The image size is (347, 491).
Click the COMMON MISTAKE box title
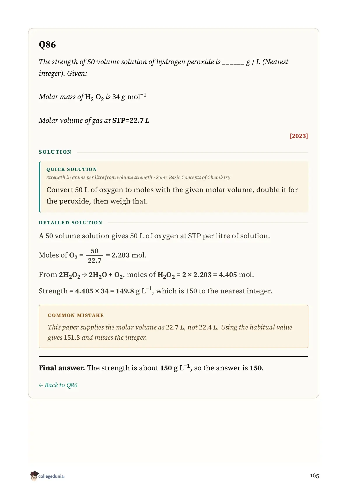point(76,315)
